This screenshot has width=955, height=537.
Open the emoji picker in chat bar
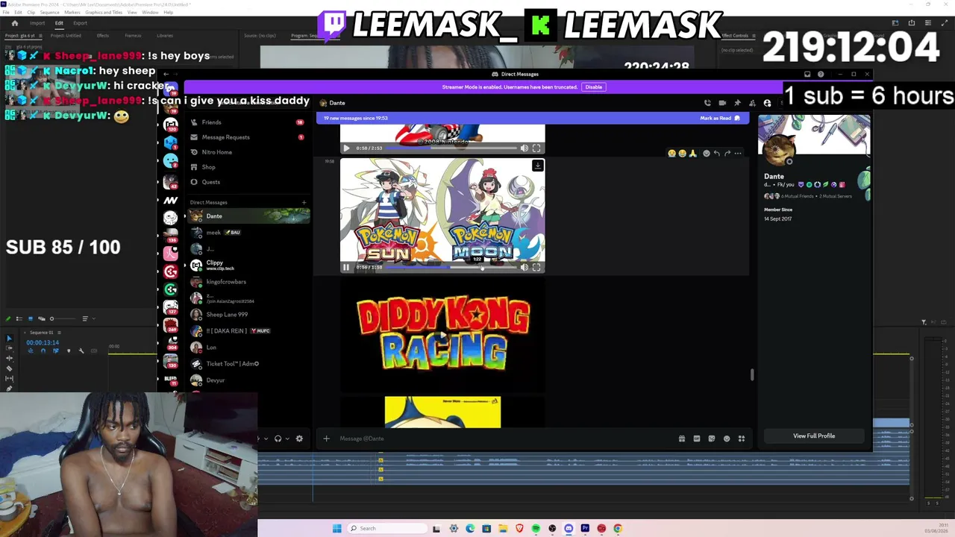[x=727, y=439]
